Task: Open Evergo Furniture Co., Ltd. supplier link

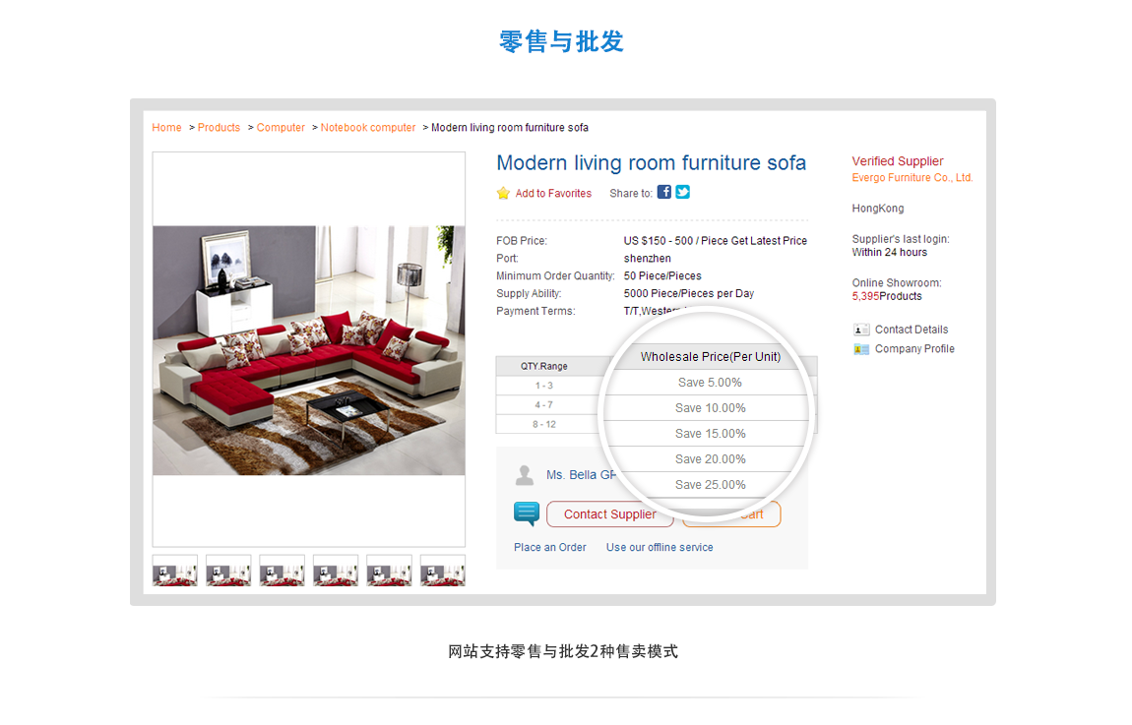Action: coord(912,177)
